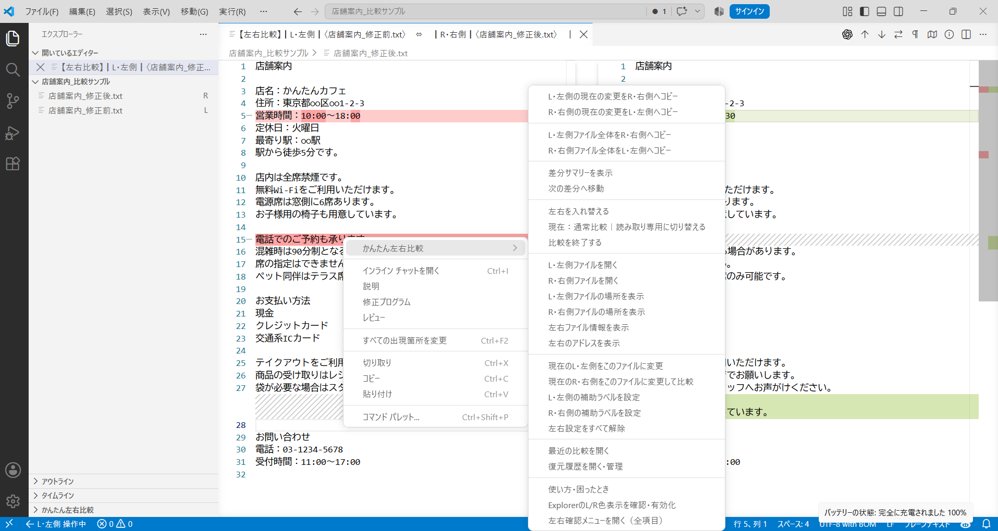Open the 移動(G) menu
Screen dimensions: 998x531
pyautogui.click(x=194, y=11)
